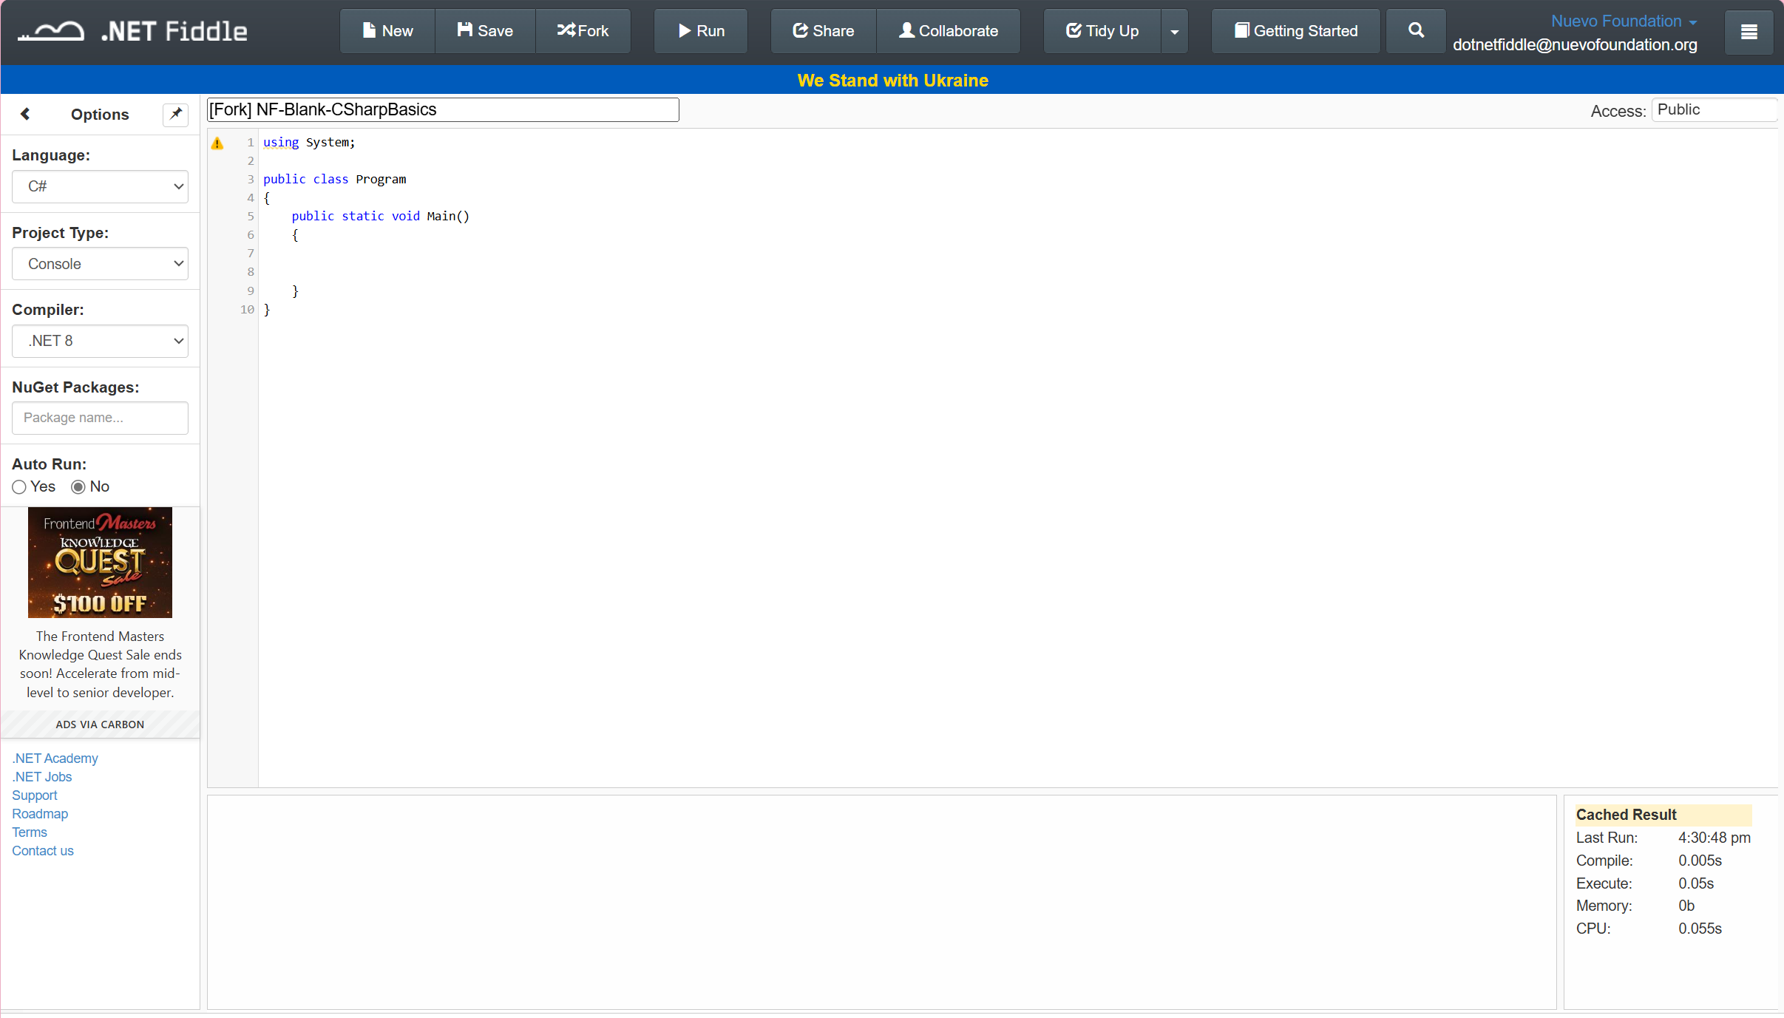Screen dimensions: 1784x1018
Task: Inspect the warning icon on line 1
Action: pos(218,143)
